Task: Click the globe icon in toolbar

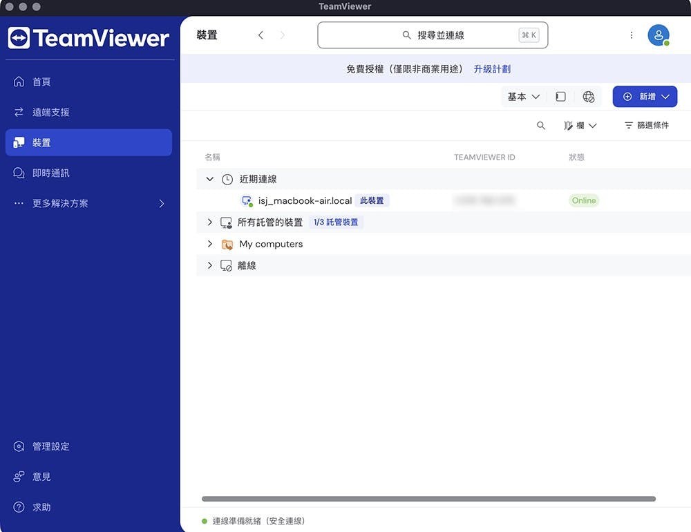Action: 588,97
